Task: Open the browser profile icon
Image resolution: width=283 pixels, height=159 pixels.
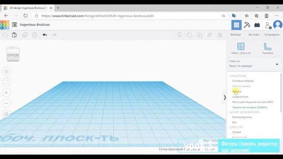Action: [x=266, y=16]
